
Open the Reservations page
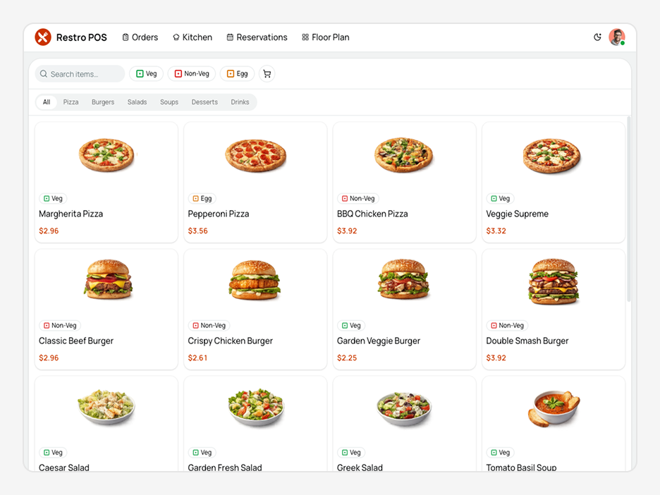click(257, 37)
